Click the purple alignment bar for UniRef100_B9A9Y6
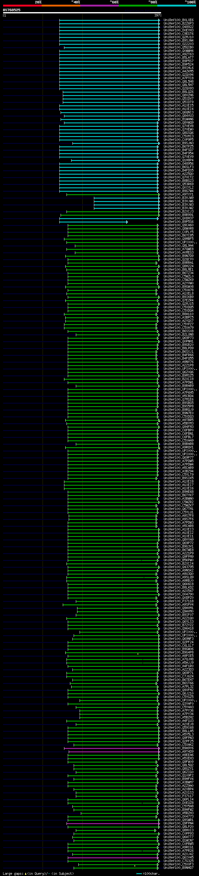 point(112,748)
